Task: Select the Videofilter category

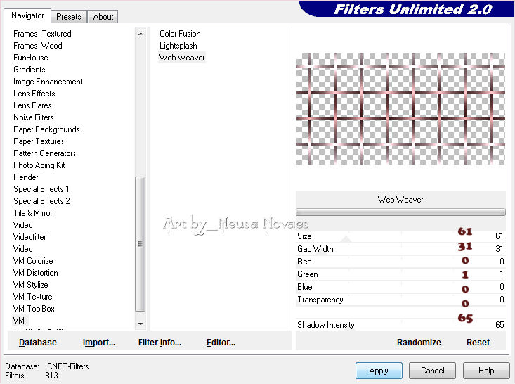Action: pos(30,237)
